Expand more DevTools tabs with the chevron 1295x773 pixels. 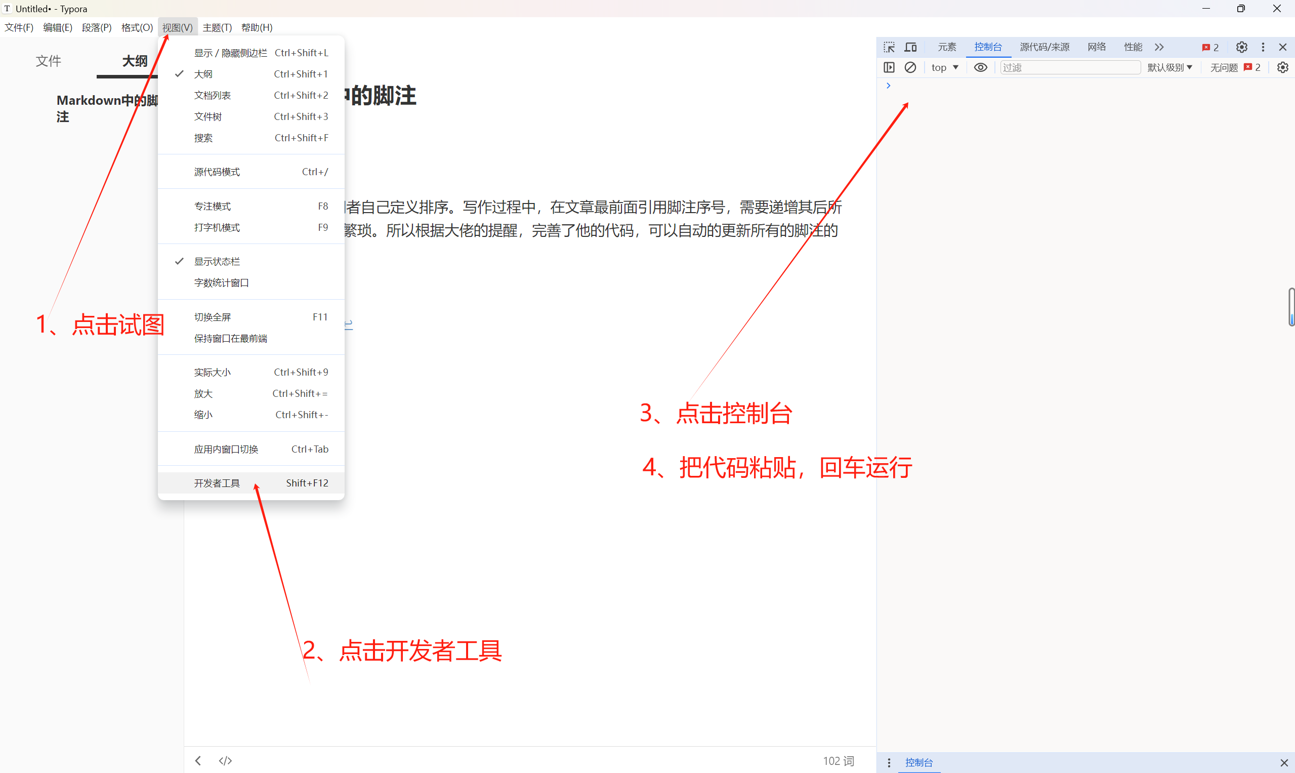coord(1159,47)
